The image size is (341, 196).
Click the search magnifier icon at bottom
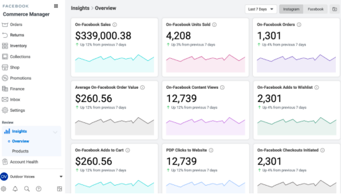(x=27, y=189)
